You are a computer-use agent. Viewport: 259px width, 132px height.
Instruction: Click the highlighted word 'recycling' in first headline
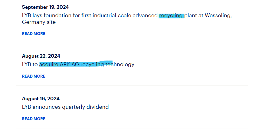(171, 15)
